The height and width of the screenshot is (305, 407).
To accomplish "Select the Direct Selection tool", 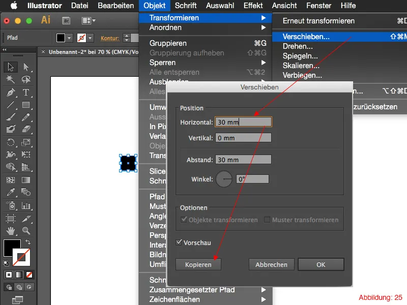I will click(x=26, y=67).
